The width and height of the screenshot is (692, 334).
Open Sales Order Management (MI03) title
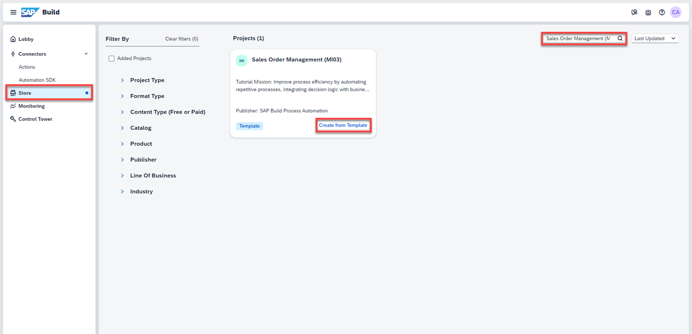pos(297,60)
